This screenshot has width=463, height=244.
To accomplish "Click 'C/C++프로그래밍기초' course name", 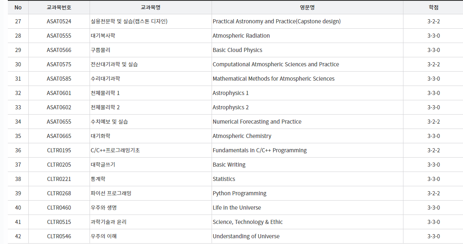I will point(115,150).
